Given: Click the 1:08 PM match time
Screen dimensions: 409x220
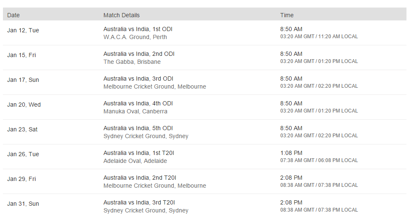Looking at the screenshot, I should click(x=291, y=153).
